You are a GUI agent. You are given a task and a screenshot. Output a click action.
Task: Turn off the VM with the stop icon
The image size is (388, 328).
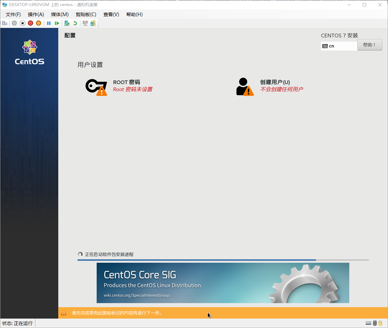pos(23,23)
